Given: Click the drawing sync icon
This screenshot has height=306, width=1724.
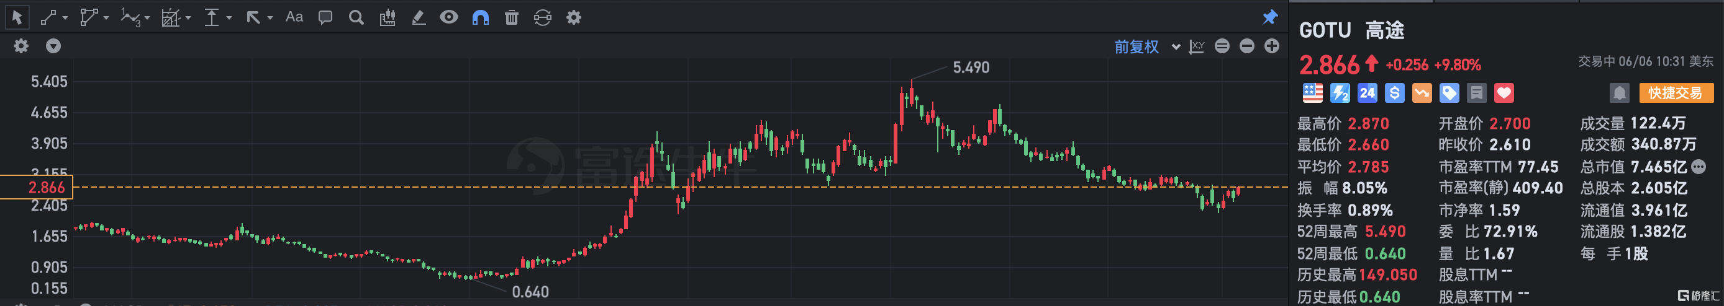Looking at the screenshot, I should pos(542,17).
